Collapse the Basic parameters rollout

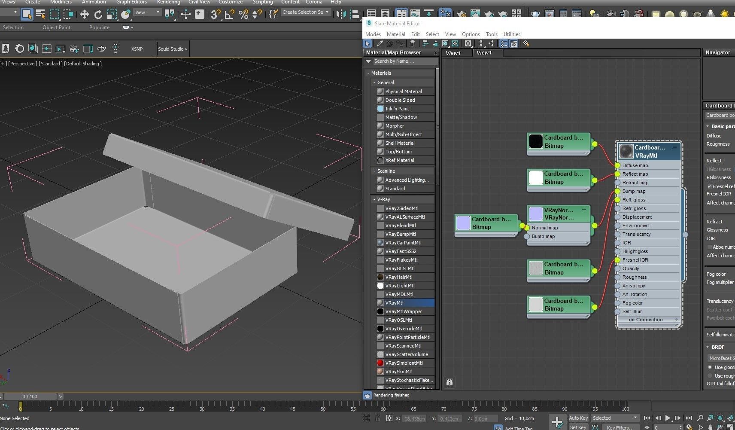[x=708, y=126]
